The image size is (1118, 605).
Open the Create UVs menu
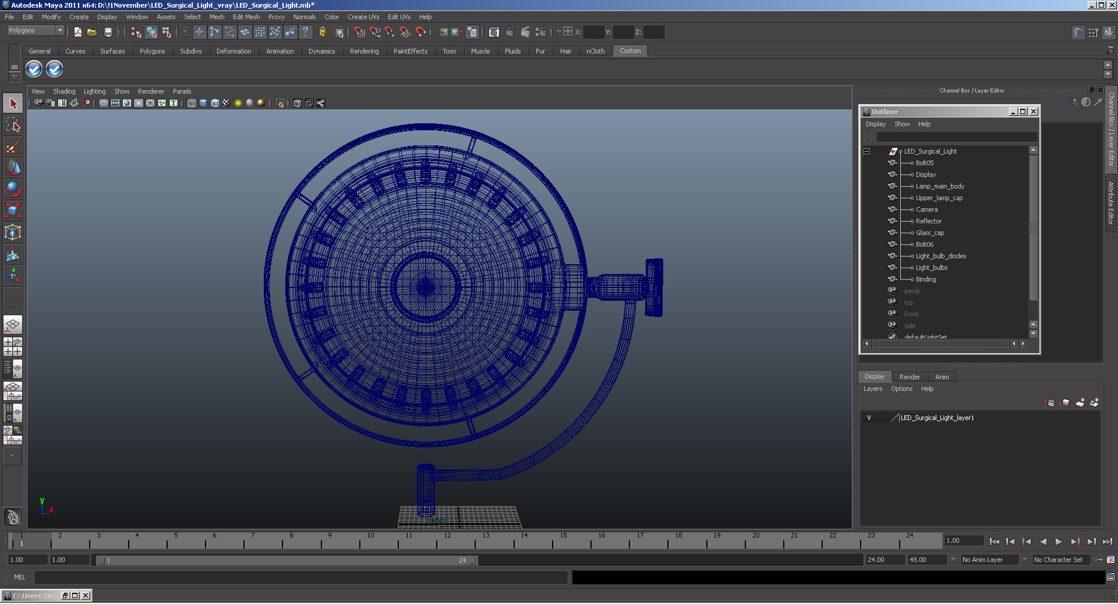(363, 17)
